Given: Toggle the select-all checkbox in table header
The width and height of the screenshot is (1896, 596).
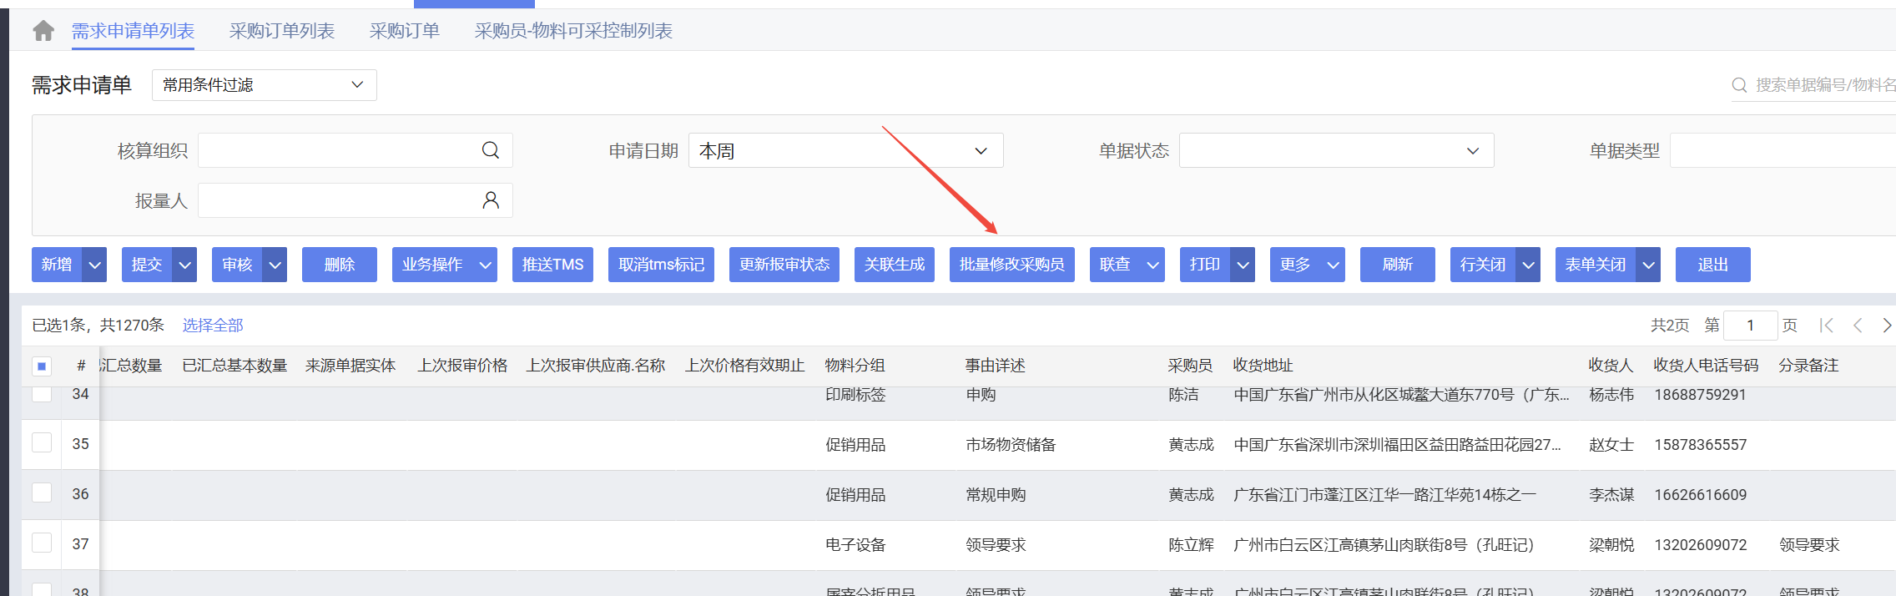Looking at the screenshot, I should (x=42, y=366).
